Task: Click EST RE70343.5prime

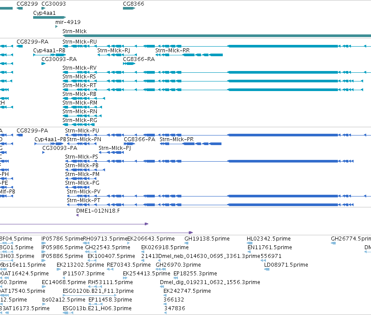Action: [x=129, y=265]
